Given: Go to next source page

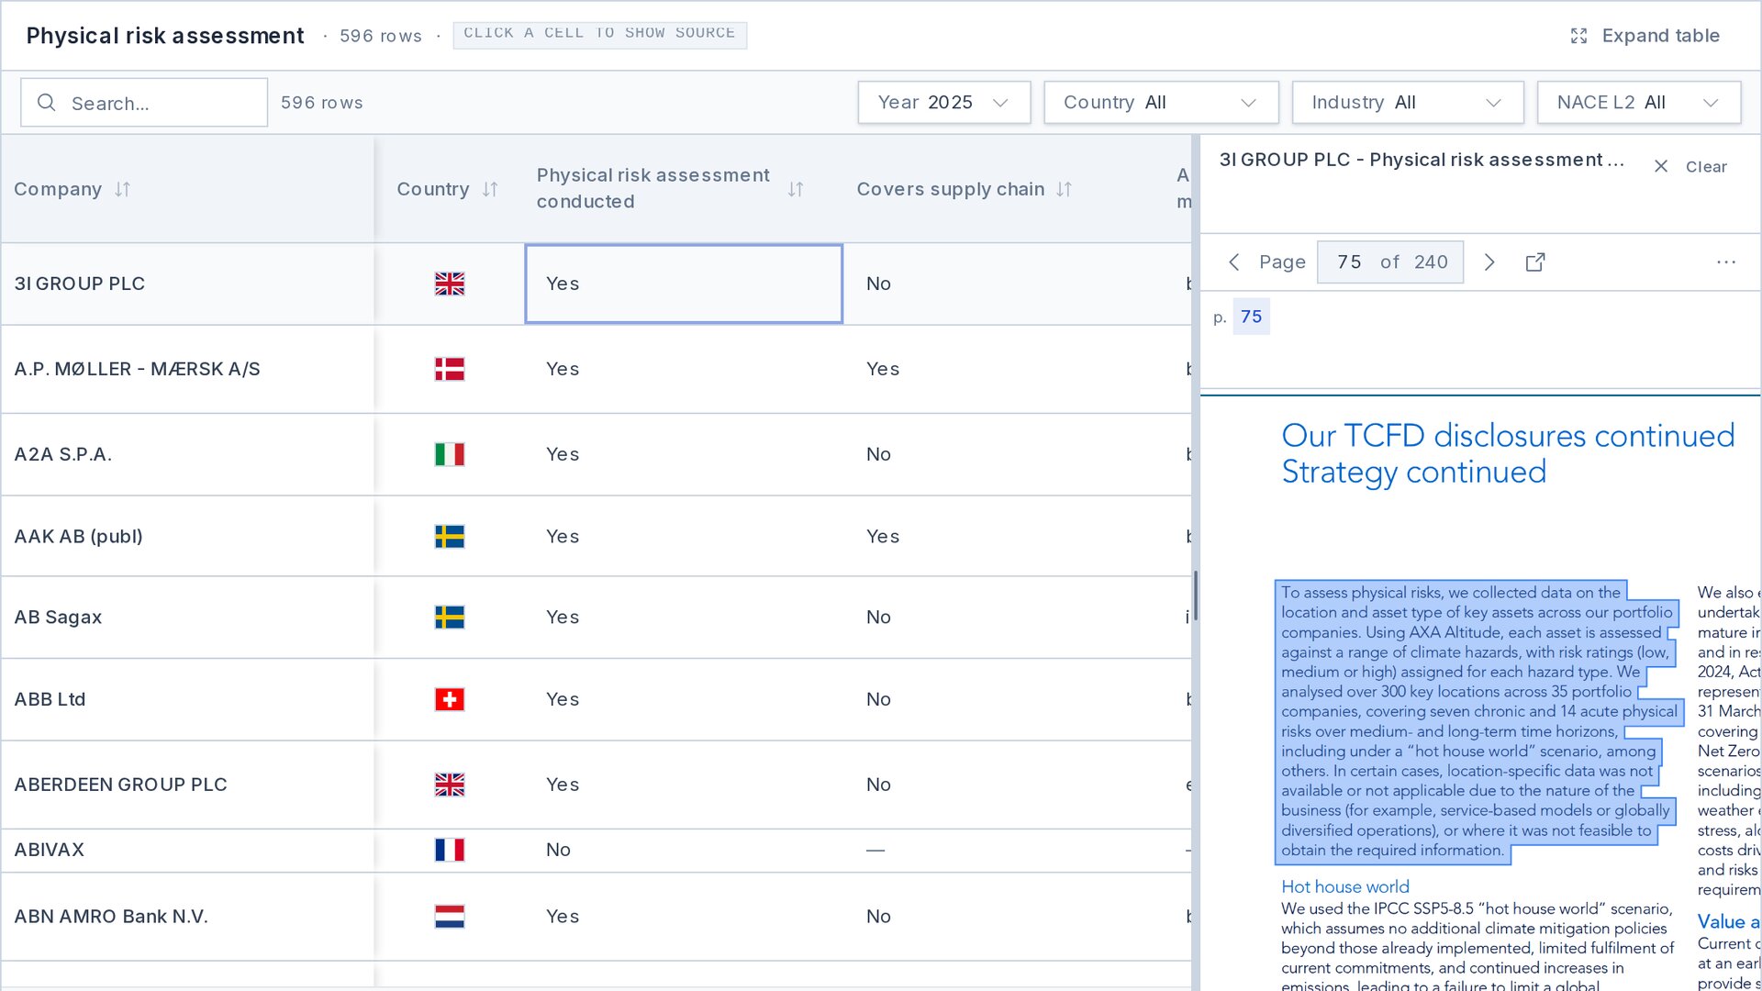Looking at the screenshot, I should [1489, 262].
